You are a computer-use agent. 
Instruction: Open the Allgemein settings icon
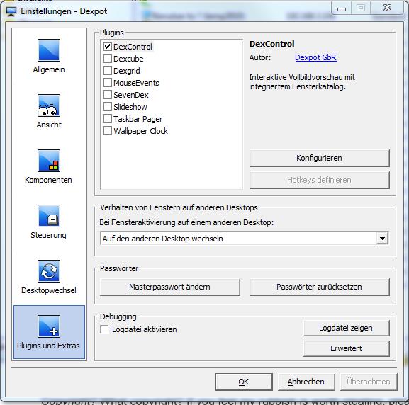coord(49,50)
